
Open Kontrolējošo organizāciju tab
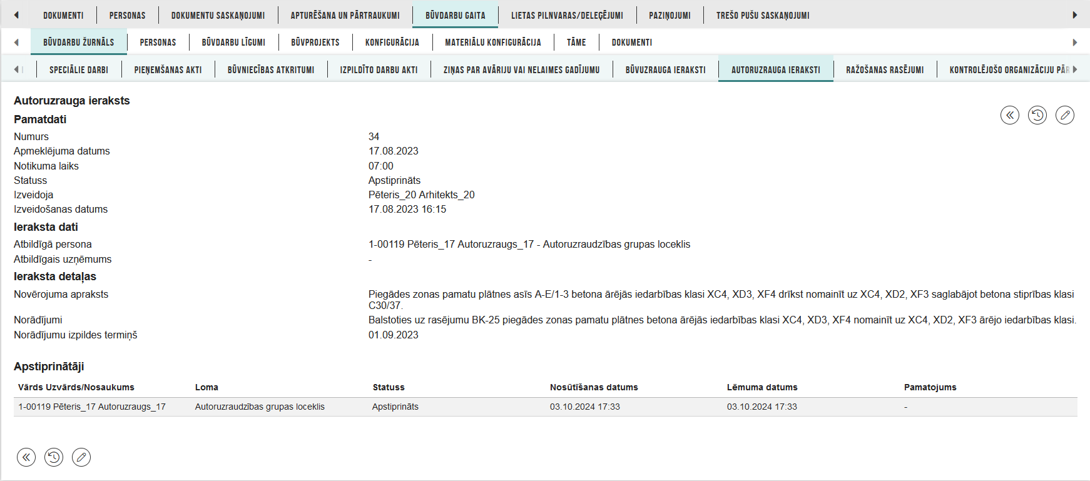tap(1009, 70)
